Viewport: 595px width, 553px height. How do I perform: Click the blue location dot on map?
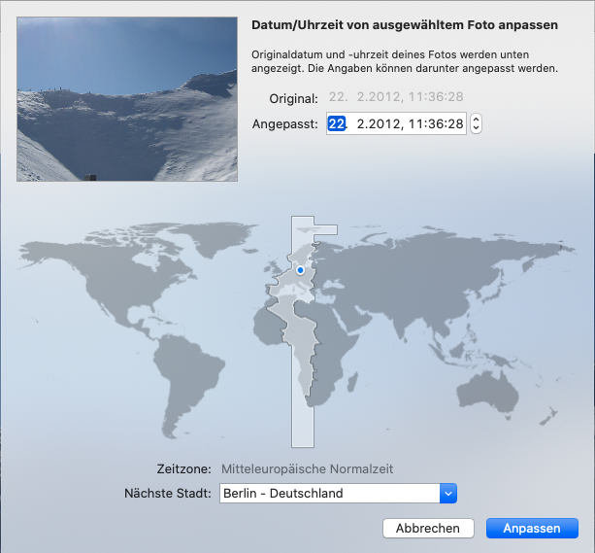coord(300,270)
